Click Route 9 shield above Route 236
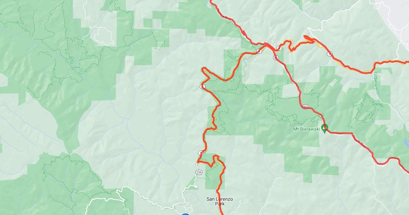This screenshot has width=409, height=215. click(201, 153)
